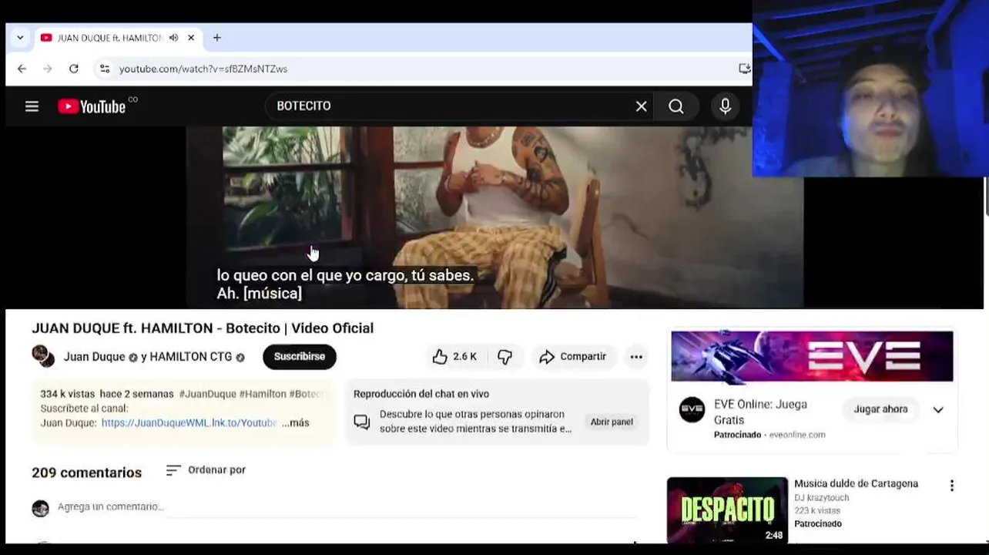Open the Juan Duque channel avatar
Viewport: 989px width, 555px height.
(x=43, y=356)
